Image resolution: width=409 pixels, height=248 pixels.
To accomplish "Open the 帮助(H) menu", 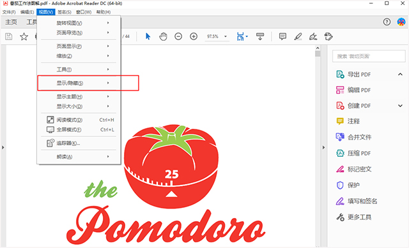I will [104, 12].
